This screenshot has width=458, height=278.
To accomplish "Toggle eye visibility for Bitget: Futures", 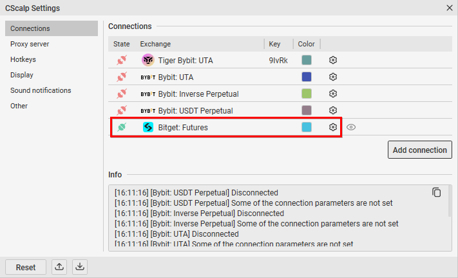I will tap(351, 127).
